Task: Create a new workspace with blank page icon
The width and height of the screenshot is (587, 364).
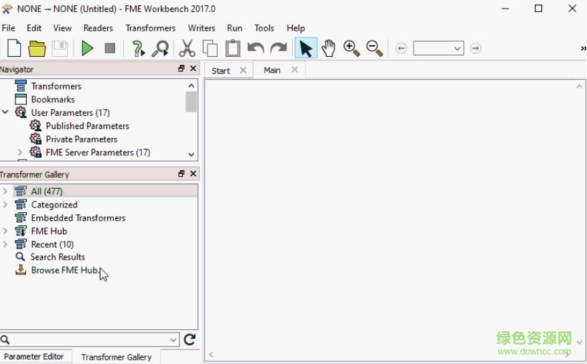Action: [14, 48]
